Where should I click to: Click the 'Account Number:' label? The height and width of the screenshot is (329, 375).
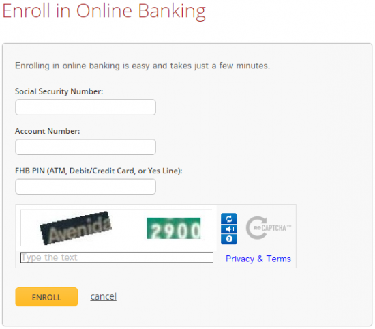pos(47,131)
